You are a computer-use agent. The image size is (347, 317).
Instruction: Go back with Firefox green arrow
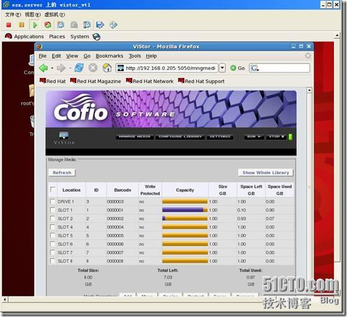(x=43, y=67)
